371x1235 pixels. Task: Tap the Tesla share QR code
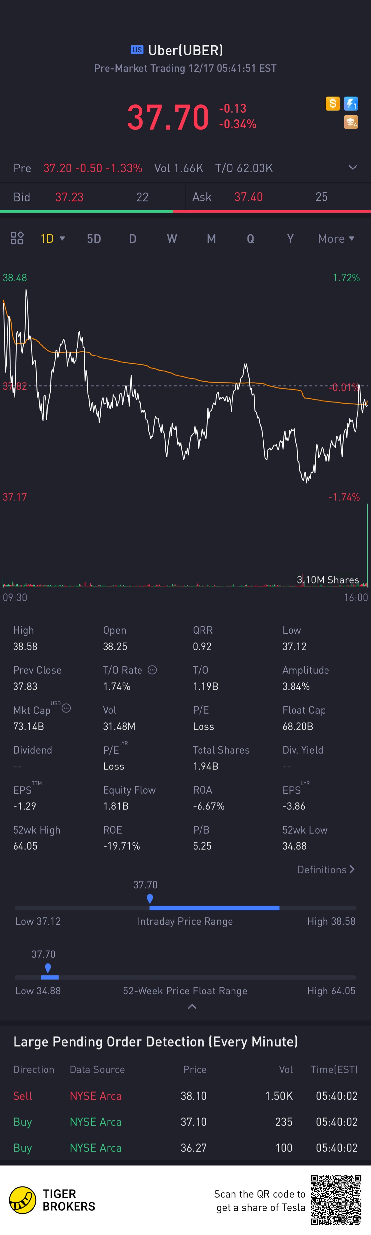336,1200
